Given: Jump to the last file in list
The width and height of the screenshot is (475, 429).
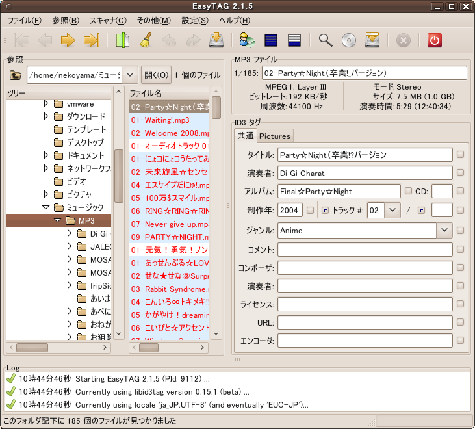Looking at the screenshot, I should (92, 40).
